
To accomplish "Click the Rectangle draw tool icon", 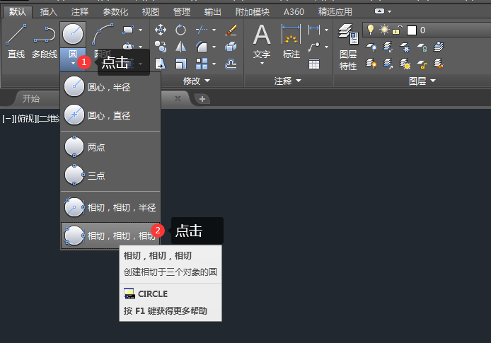I will pyautogui.click(x=128, y=30).
